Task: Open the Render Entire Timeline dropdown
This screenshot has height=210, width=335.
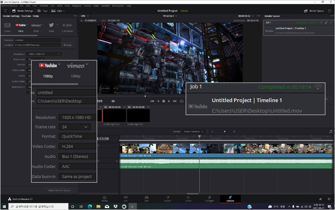Action: [x=194, y=131]
